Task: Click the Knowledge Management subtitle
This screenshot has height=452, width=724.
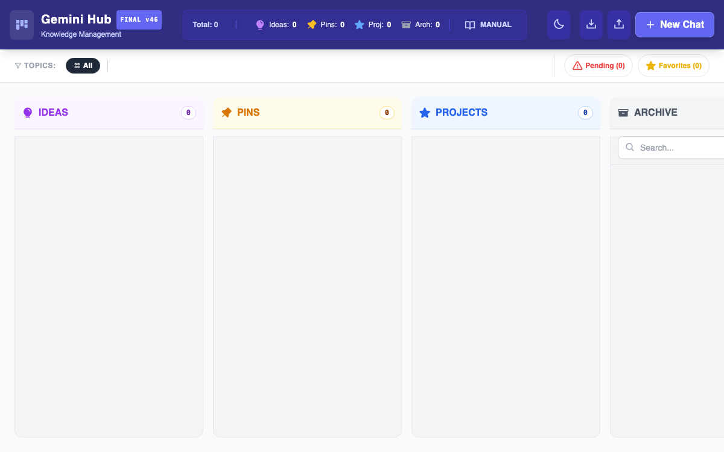Action: coord(81,34)
